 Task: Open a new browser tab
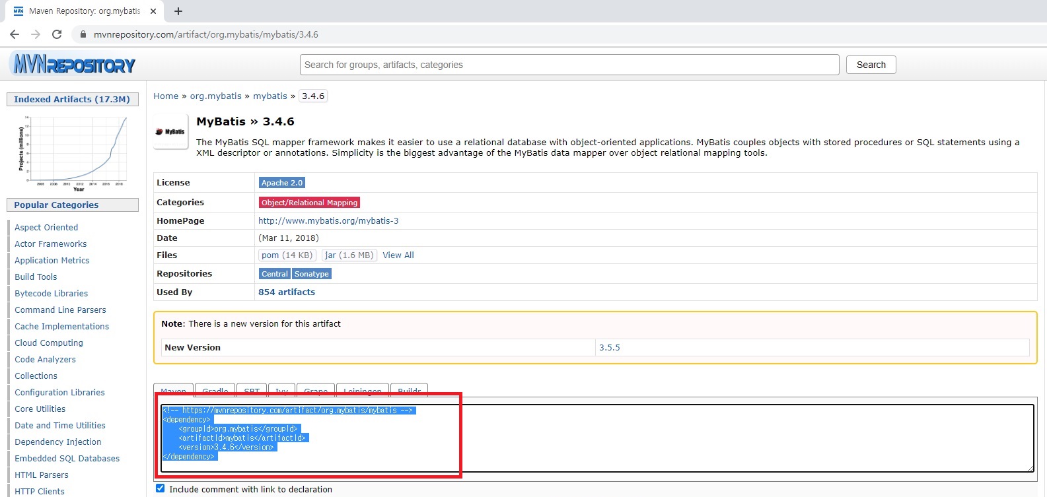point(178,11)
